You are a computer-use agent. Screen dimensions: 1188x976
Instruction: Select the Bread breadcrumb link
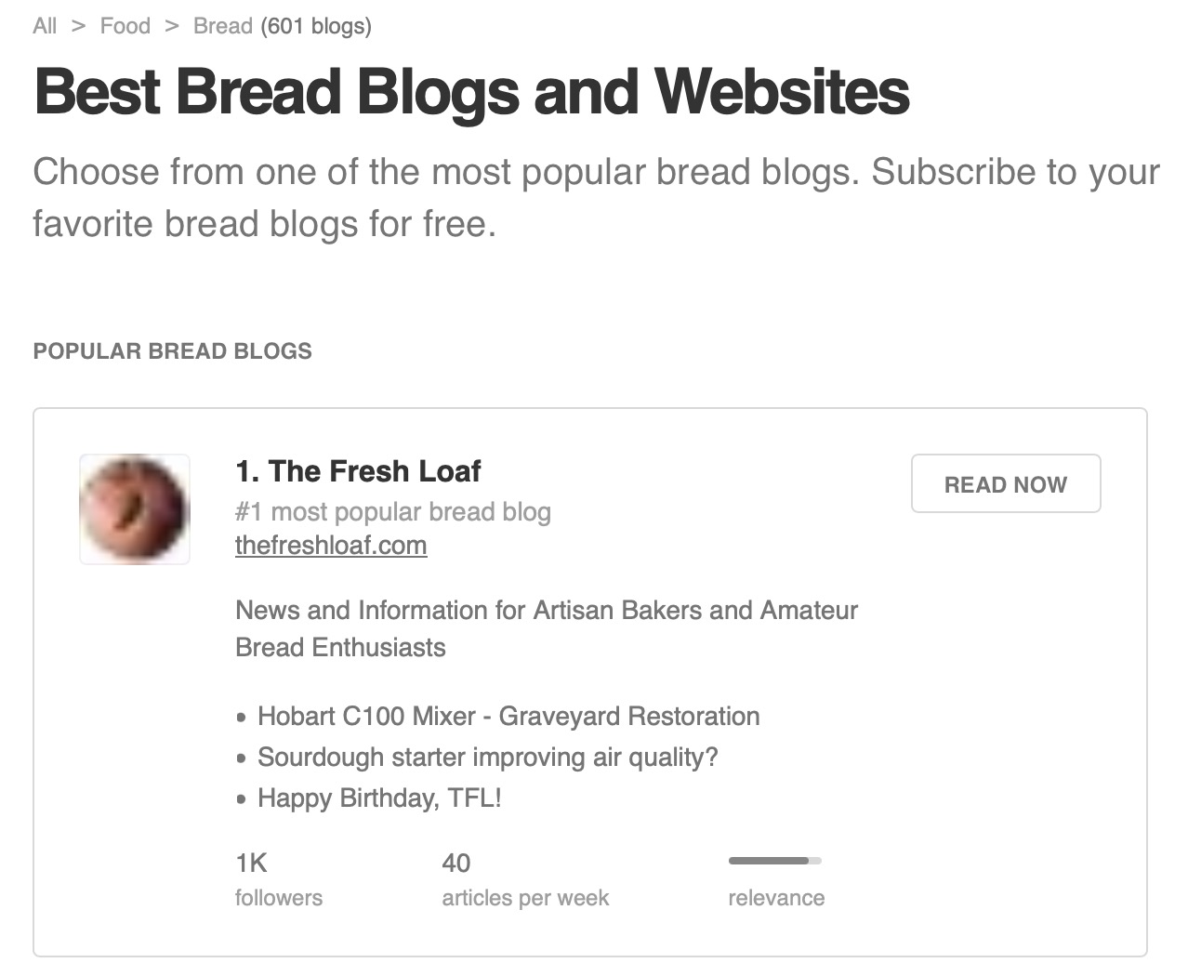tap(222, 26)
